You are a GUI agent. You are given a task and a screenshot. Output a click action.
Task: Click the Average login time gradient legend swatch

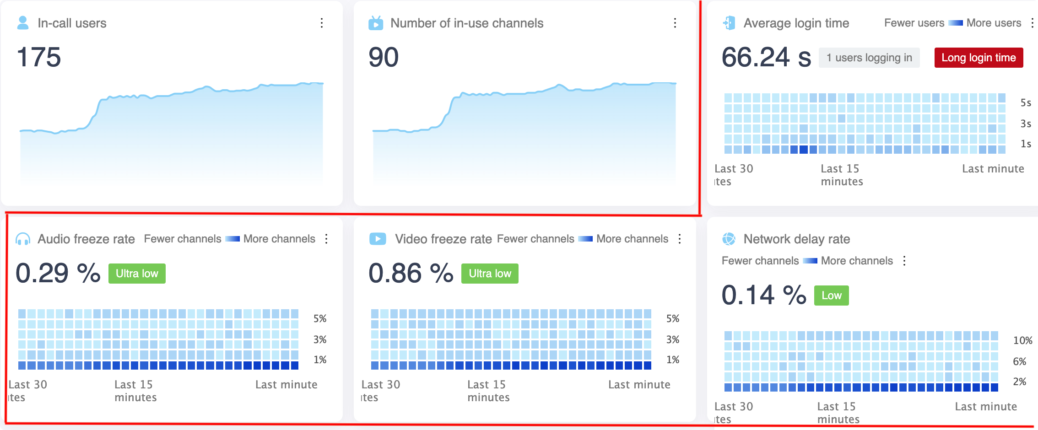(x=956, y=23)
